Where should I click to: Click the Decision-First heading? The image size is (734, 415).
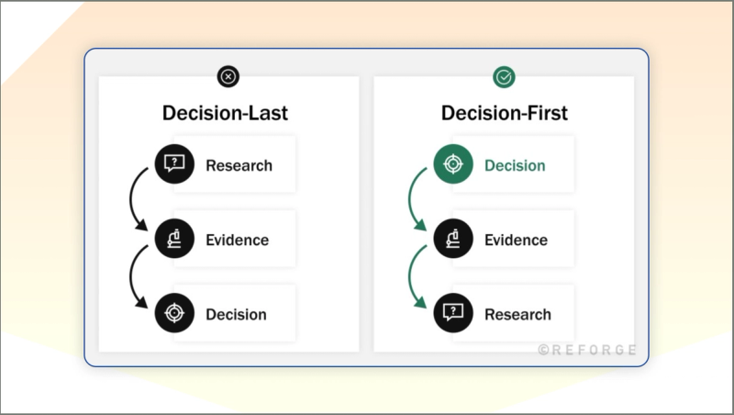[504, 113]
